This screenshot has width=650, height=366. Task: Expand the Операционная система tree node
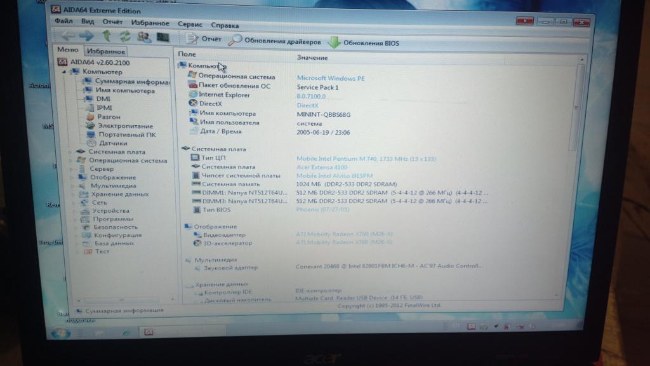[72, 160]
